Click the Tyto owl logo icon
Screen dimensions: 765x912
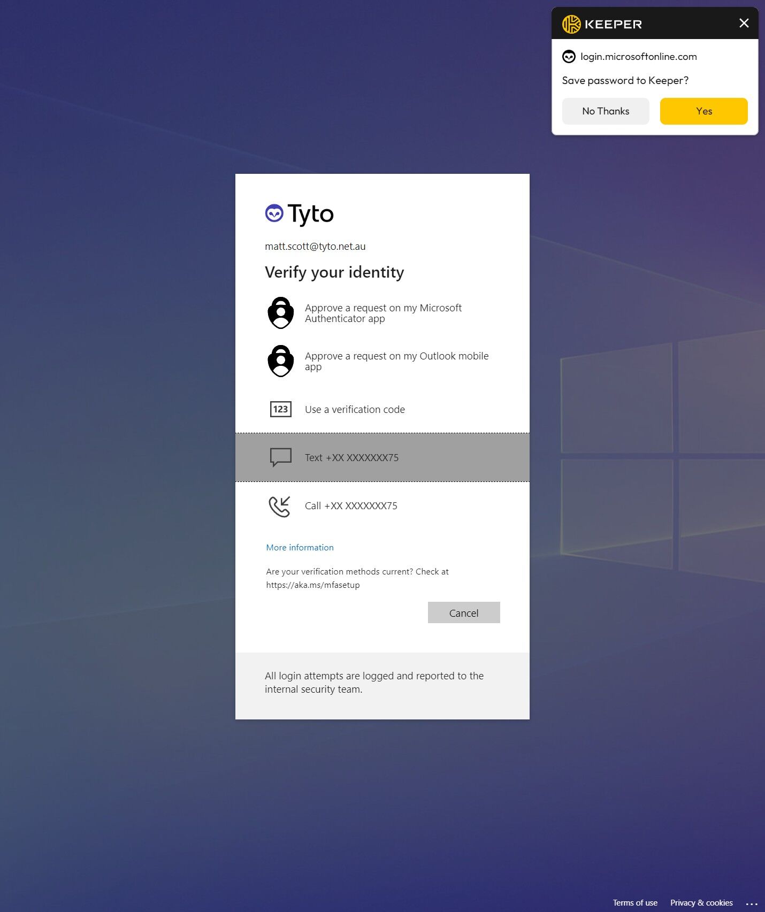pos(274,213)
